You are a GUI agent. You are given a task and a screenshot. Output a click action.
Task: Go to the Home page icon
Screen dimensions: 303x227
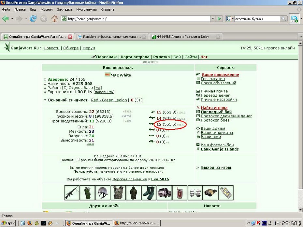point(54,19)
